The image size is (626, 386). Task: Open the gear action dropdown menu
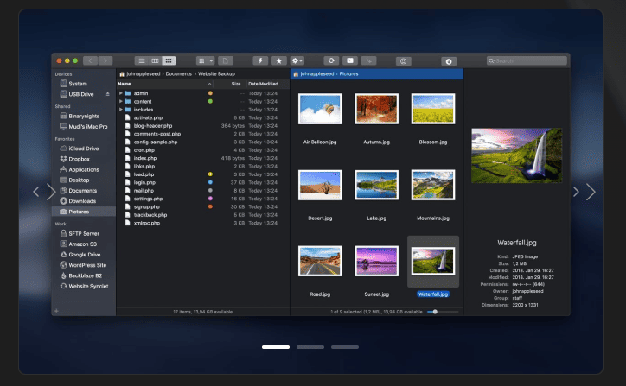click(297, 60)
